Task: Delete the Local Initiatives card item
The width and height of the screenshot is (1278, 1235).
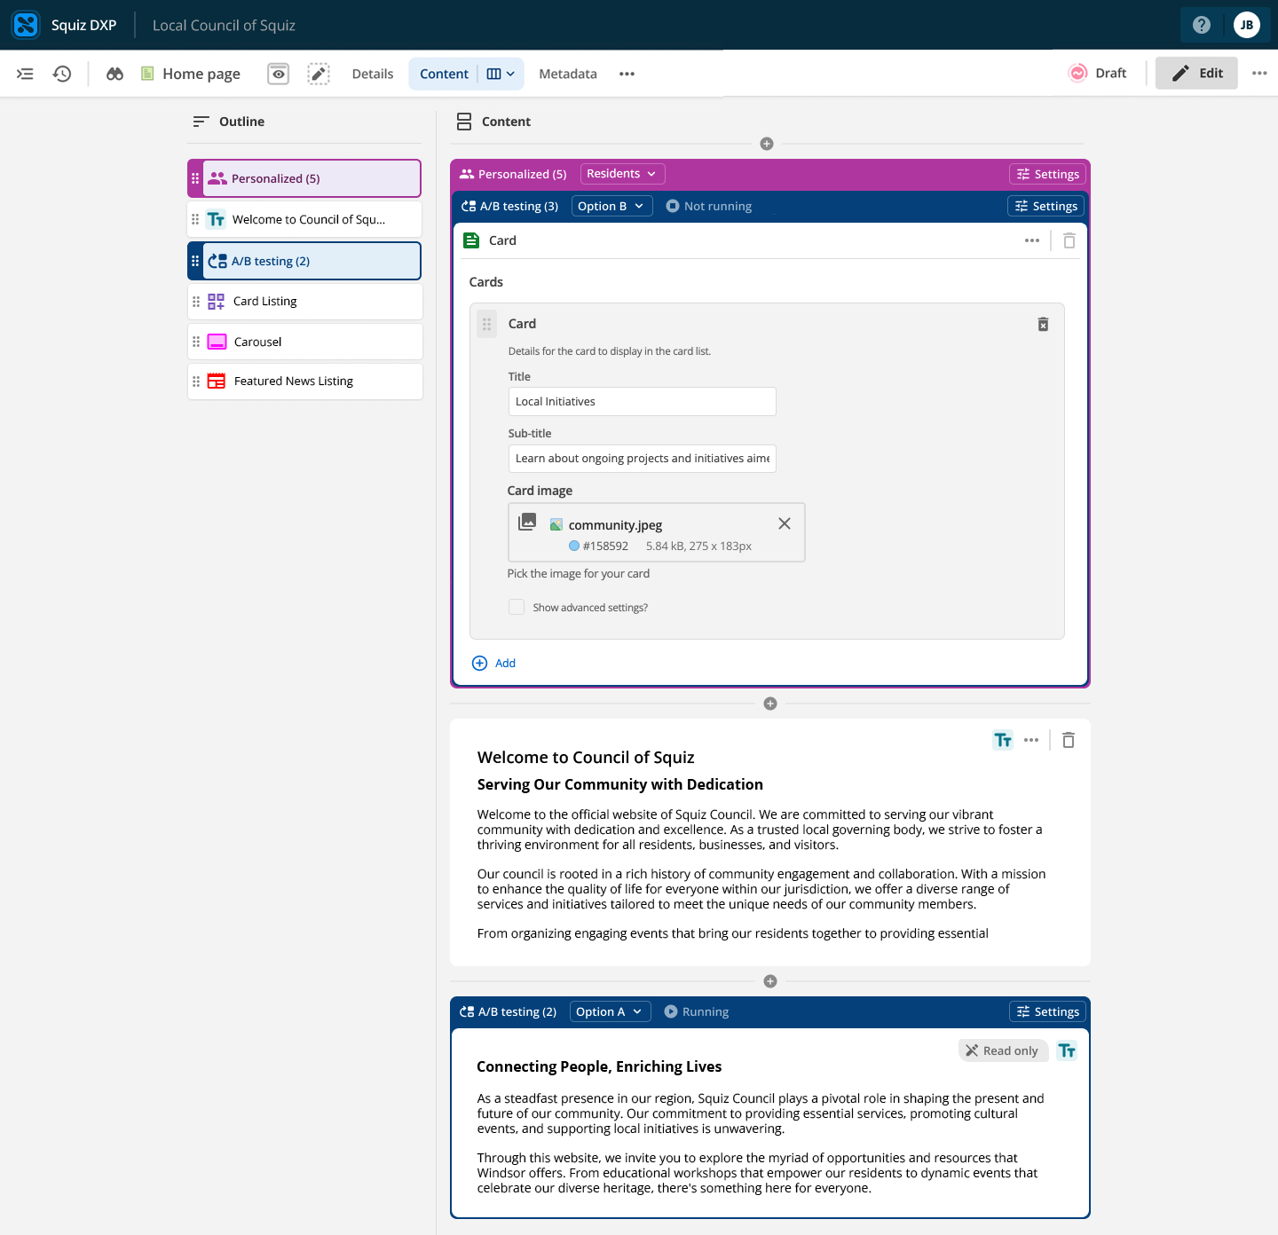Action: (x=1043, y=325)
